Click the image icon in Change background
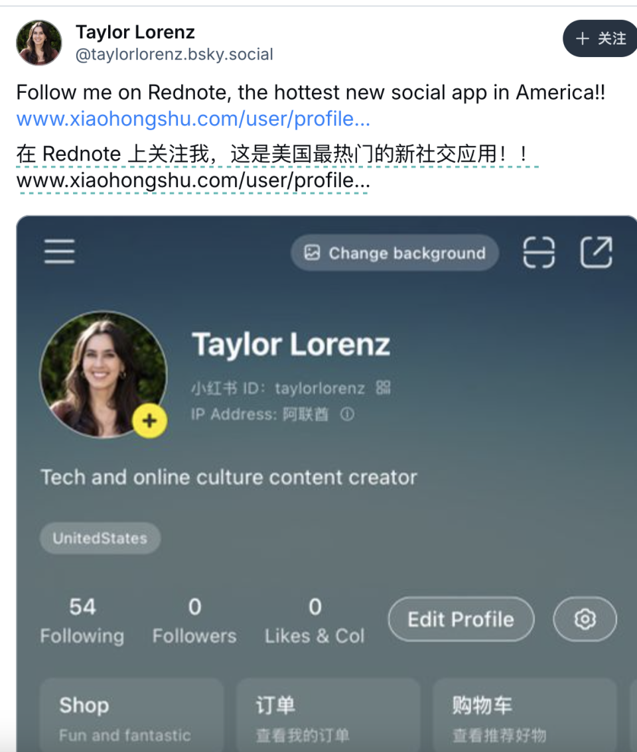Screen dimensions: 637x752 (x=312, y=253)
